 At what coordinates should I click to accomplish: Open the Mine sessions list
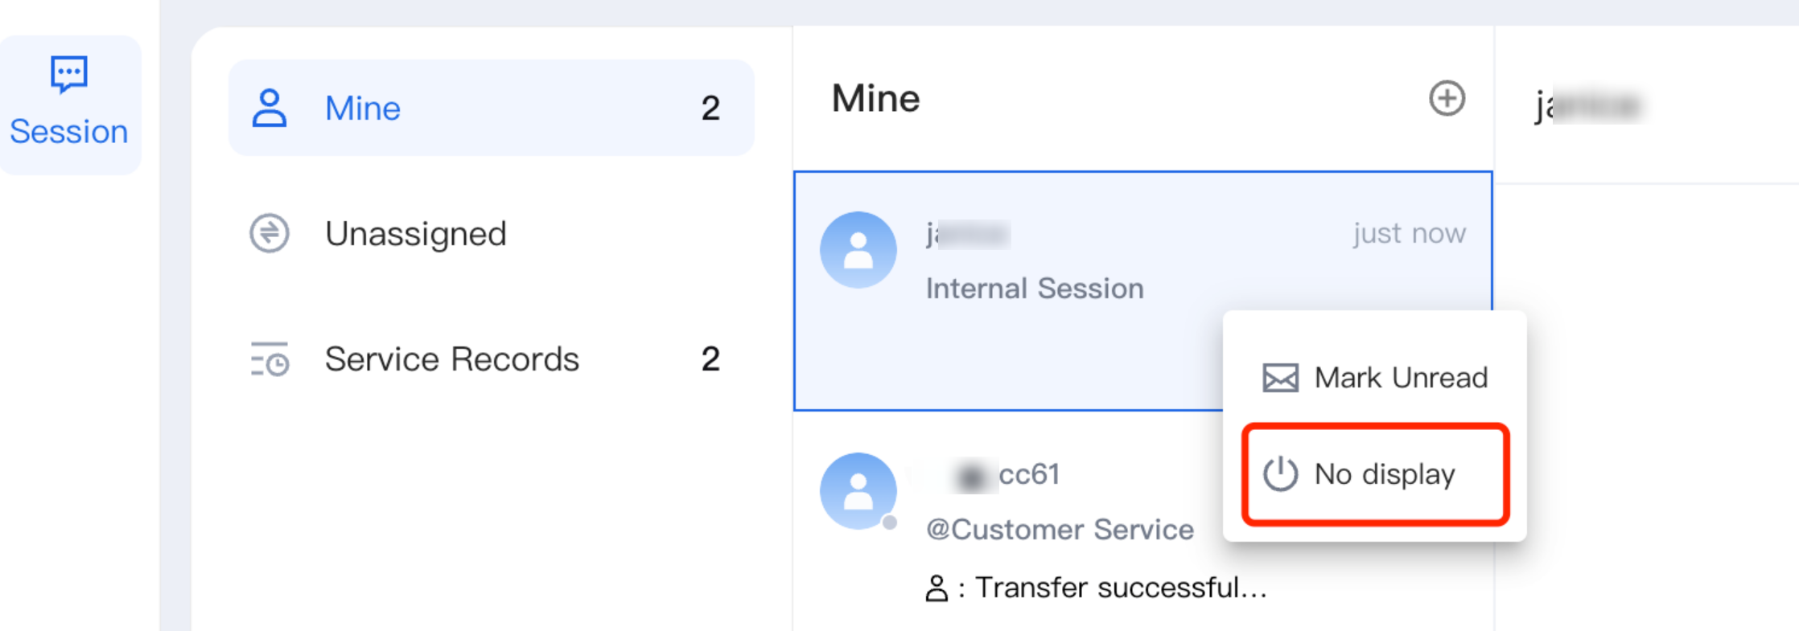491,108
